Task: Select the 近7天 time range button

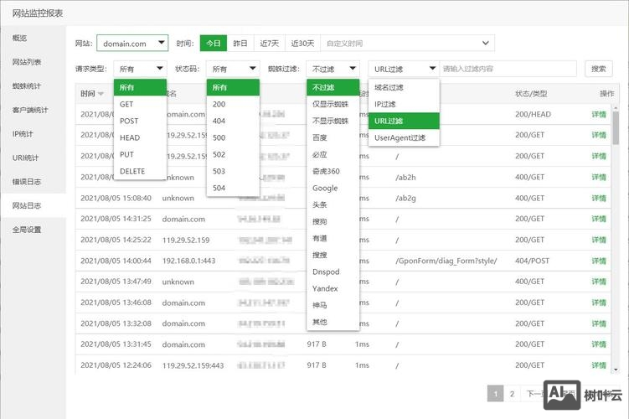Action: pos(269,44)
